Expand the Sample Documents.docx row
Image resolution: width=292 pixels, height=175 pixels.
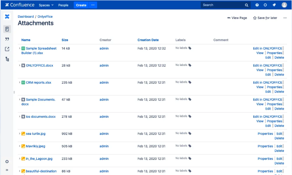(x=19, y=99)
